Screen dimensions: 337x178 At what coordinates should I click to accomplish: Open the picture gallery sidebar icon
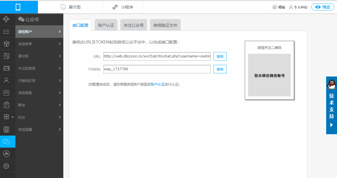(x=6, y=68)
